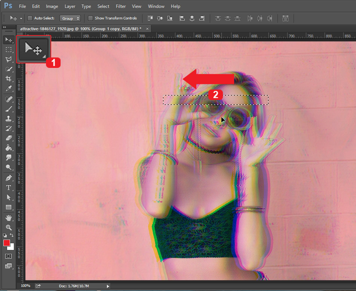Open the Filter menu

coord(121,6)
